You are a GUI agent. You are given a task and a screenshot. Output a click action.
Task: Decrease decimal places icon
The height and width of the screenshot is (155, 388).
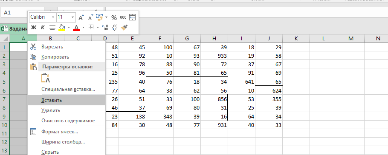click(114, 28)
